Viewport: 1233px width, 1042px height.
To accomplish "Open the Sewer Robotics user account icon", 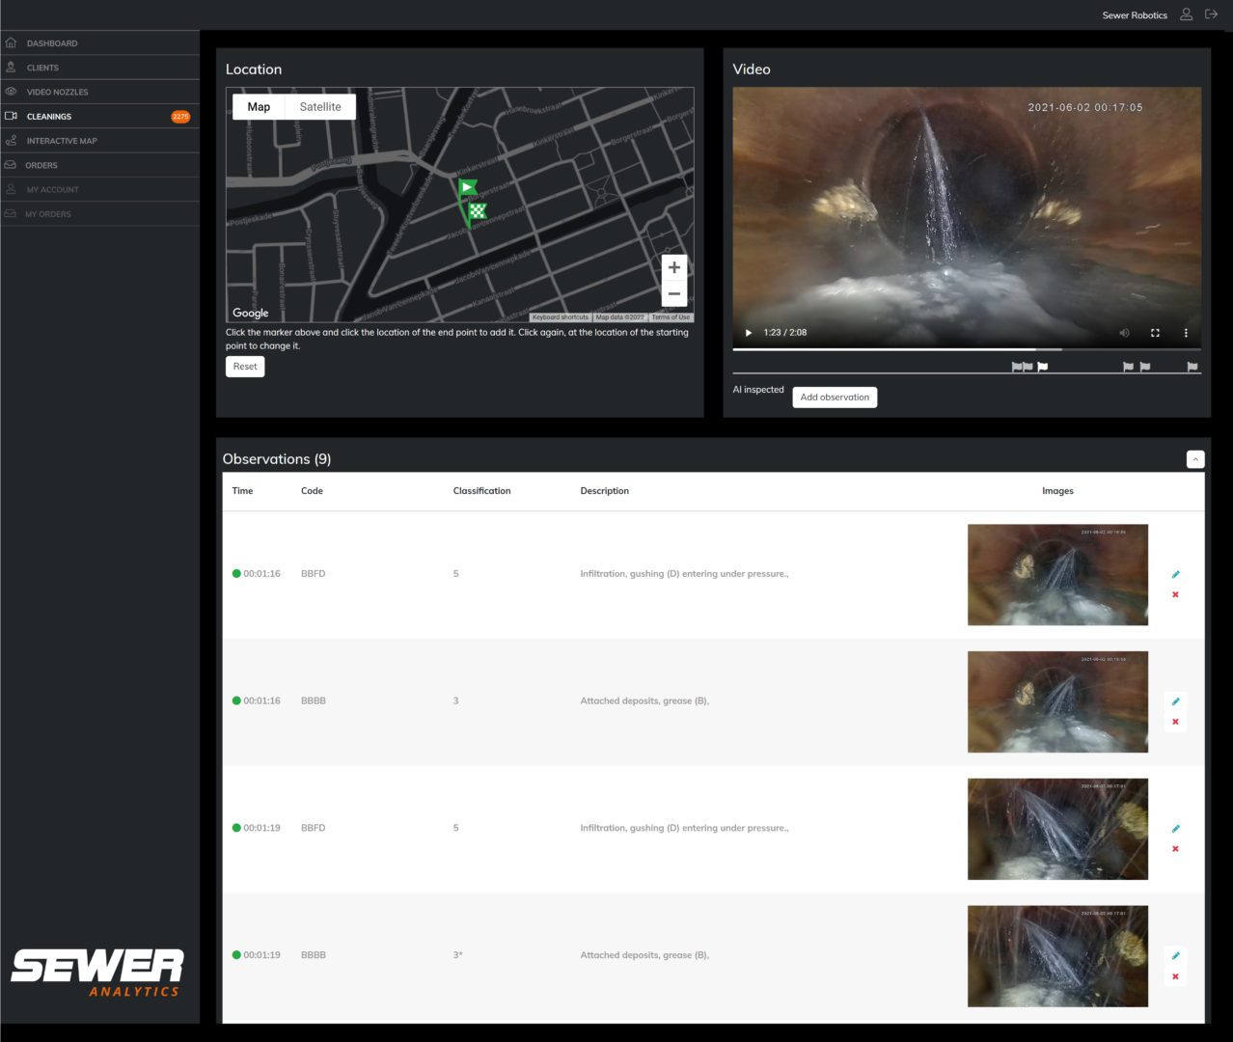I will pyautogui.click(x=1187, y=14).
